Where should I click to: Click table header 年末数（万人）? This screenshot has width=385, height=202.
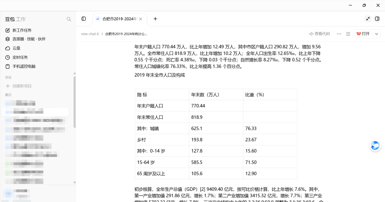[205, 95]
